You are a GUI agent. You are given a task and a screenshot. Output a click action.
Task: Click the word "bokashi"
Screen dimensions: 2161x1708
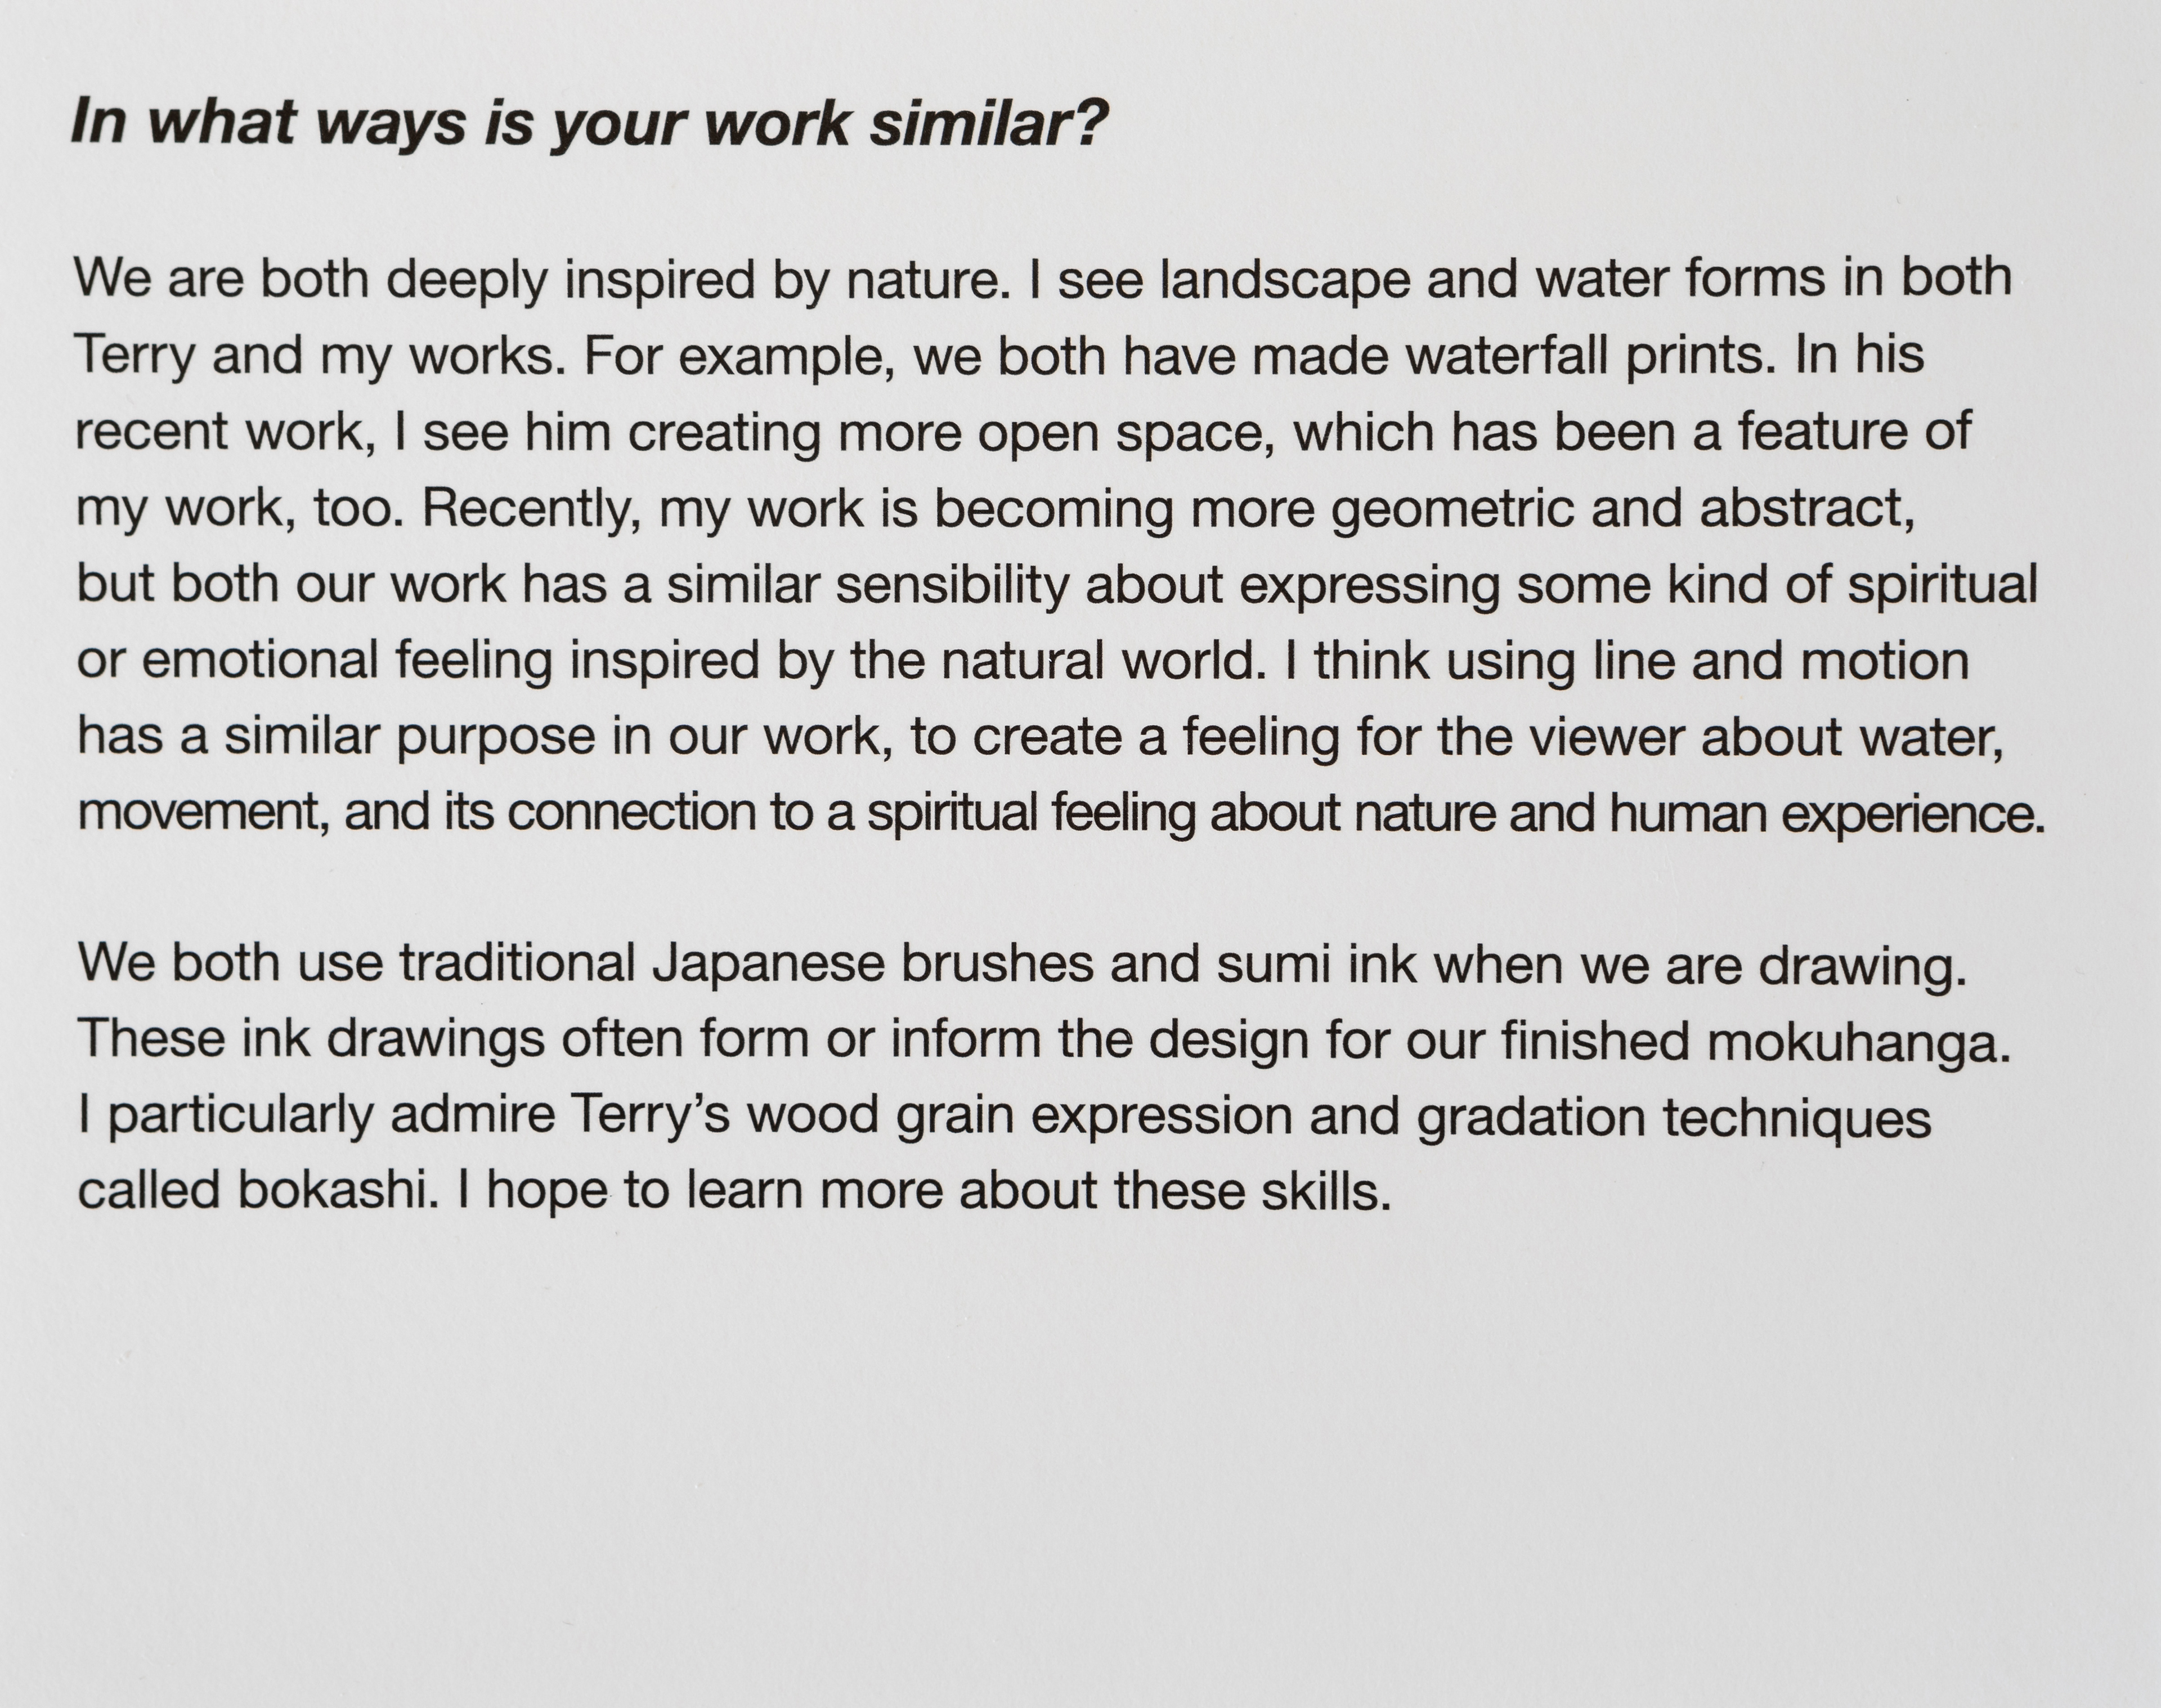click(336, 1190)
